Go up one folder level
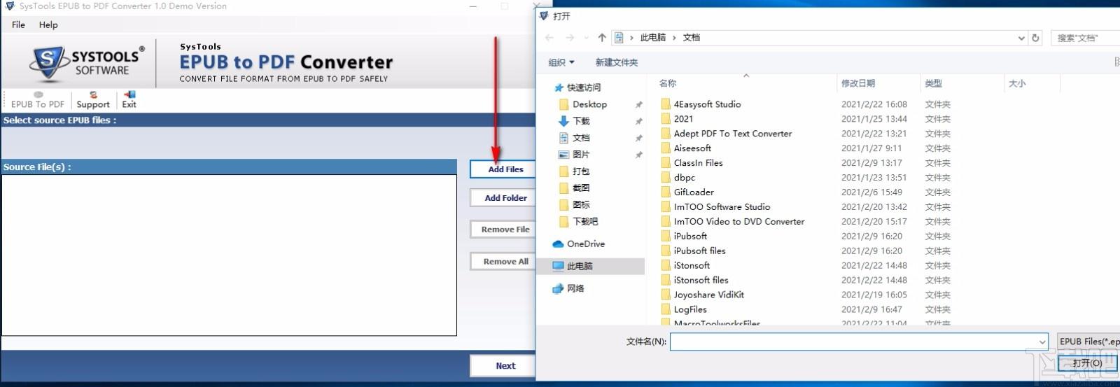 click(602, 38)
